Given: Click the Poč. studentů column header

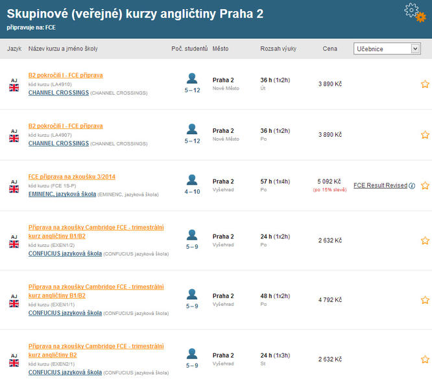Looking at the screenshot, I should tap(189, 49).
